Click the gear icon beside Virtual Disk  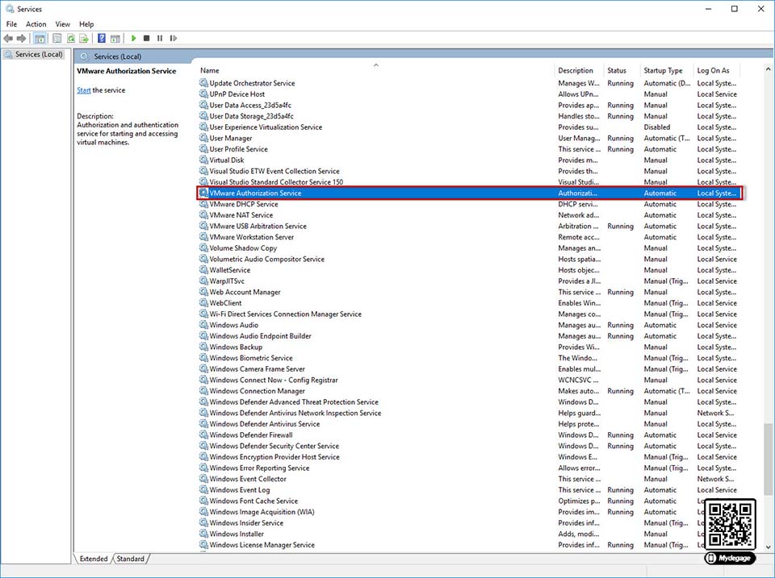tap(203, 160)
